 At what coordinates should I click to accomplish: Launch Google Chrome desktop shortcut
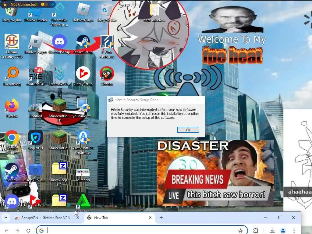click(x=12, y=143)
